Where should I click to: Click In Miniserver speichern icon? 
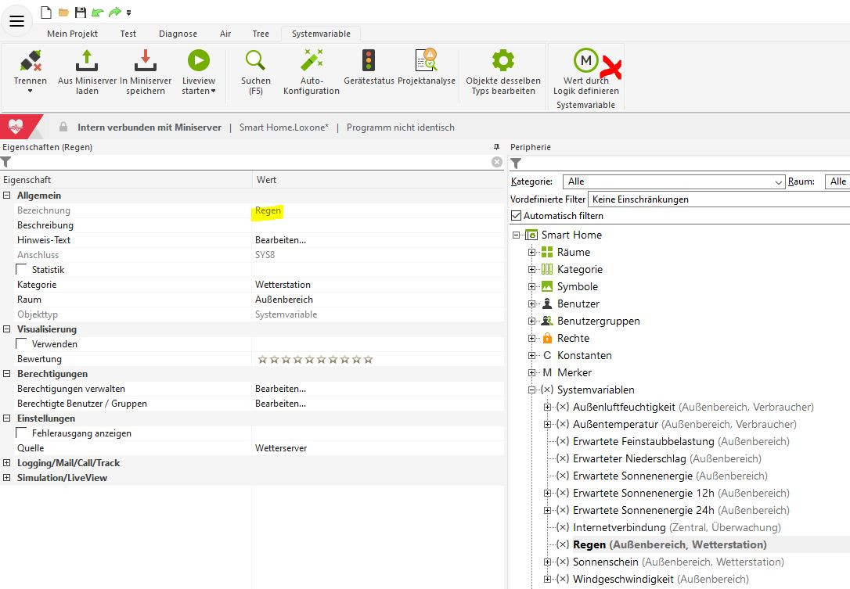coord(146,61)
